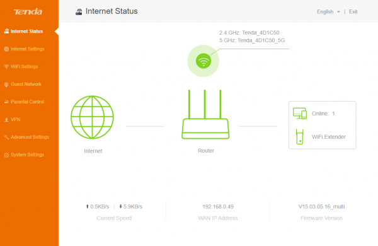Click the Tenda logo
Image resolution: width=378 pixels, height=246 pixels.
[x=28, y=11]
